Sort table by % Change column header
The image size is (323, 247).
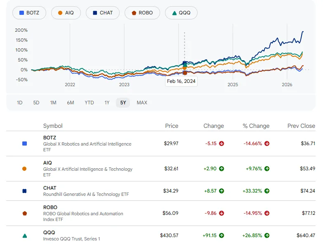pos(256,126)
